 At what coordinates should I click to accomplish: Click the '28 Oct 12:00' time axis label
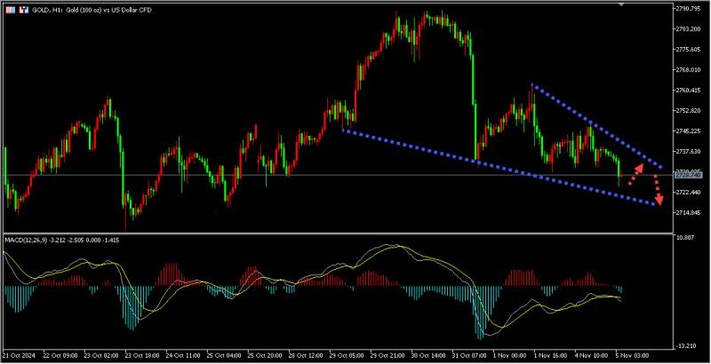[x=308, y=355]
